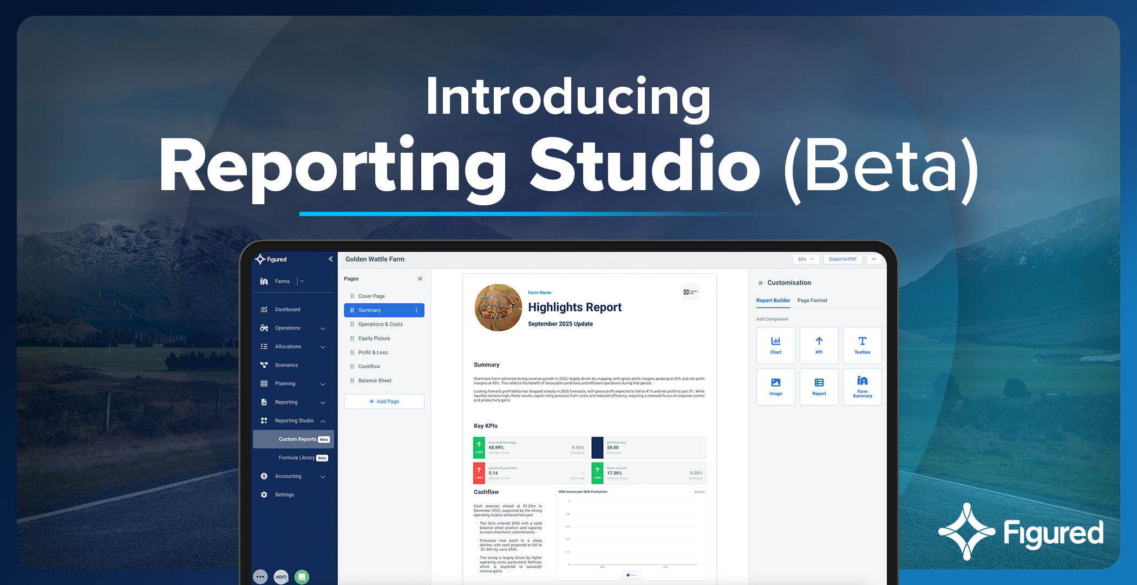
Task: Collapse the Figured sidebar with double chevron
Action: [330, 259]
